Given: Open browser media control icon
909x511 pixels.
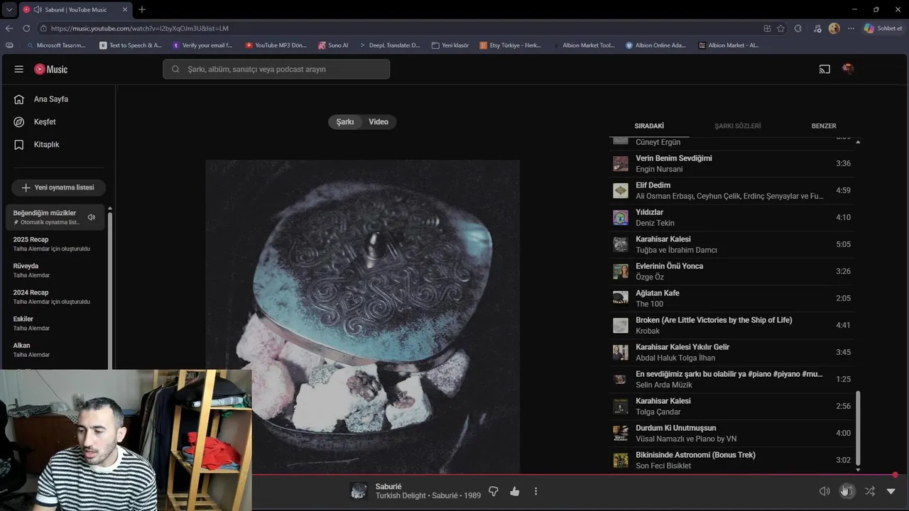Looking at the screenshot, I should (817, 28).
